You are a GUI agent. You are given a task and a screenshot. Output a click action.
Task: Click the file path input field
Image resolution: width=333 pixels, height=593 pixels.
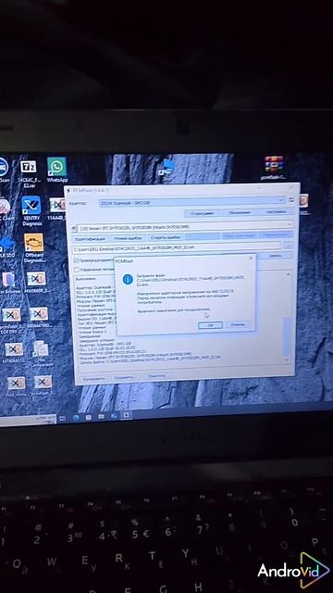(x=177, y=247)
